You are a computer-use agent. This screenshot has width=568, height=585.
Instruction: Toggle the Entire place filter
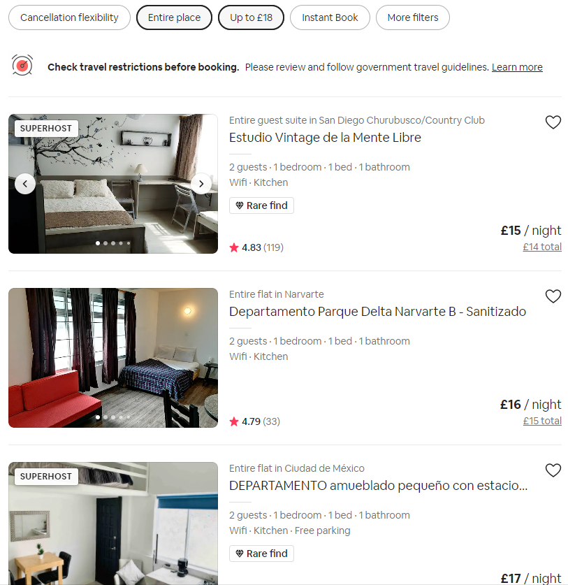[174, 17]
